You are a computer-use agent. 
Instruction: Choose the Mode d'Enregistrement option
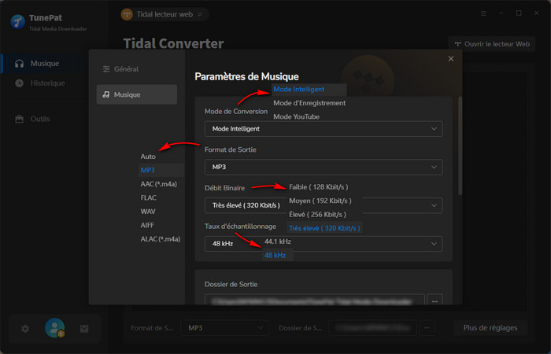pos(309,103)
